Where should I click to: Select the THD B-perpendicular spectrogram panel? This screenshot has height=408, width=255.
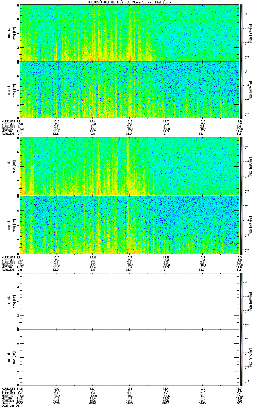(x=129, y=166)
